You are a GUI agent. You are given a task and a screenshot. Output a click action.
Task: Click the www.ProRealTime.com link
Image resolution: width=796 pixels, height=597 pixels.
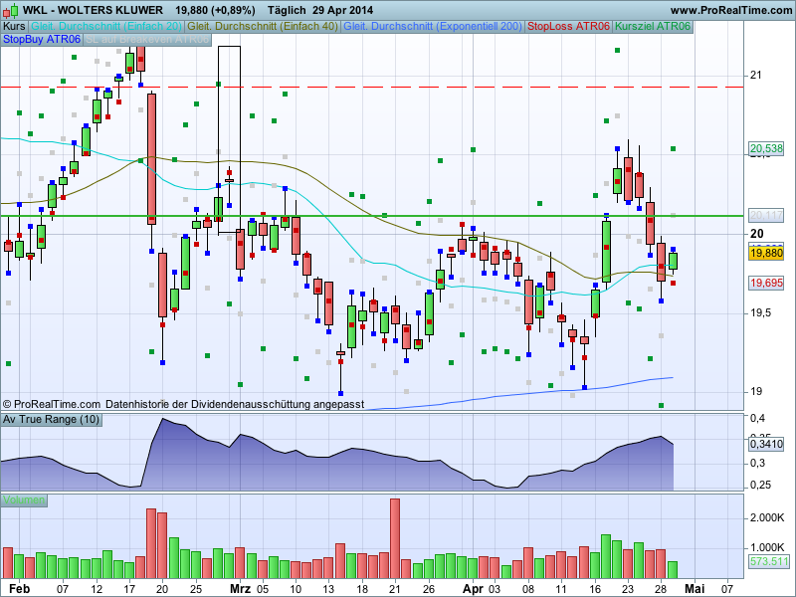pyautogui.click(x=731, y=10)
